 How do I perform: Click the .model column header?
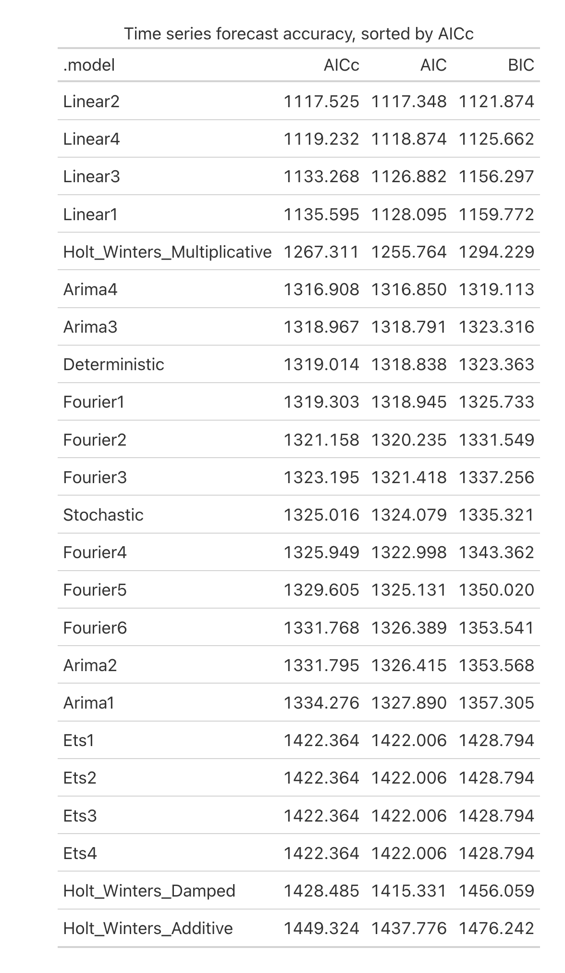pyautogui.click(x=89, y=65)
